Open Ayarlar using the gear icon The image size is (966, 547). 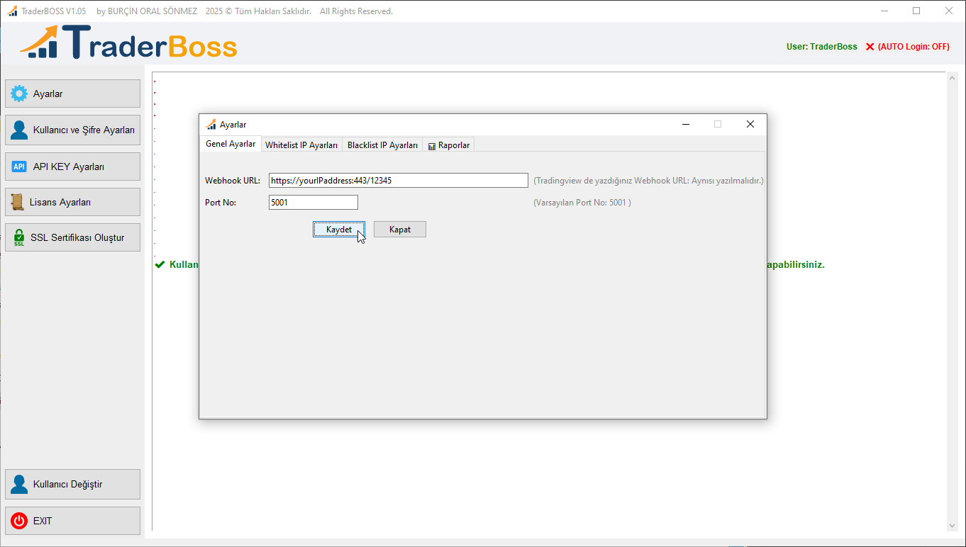tap(19, 93)
